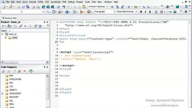192x108 pixels.
Task: Sort by the Name column header
Action: (x=25, y=31)
